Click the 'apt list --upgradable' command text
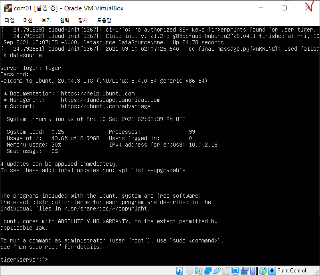This screenshot has height=276, width=320. pos(152,170)
